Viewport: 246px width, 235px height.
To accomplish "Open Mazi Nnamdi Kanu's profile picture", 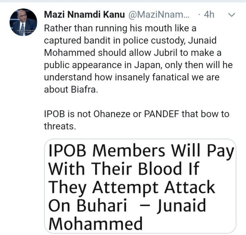I will point(23,22).
